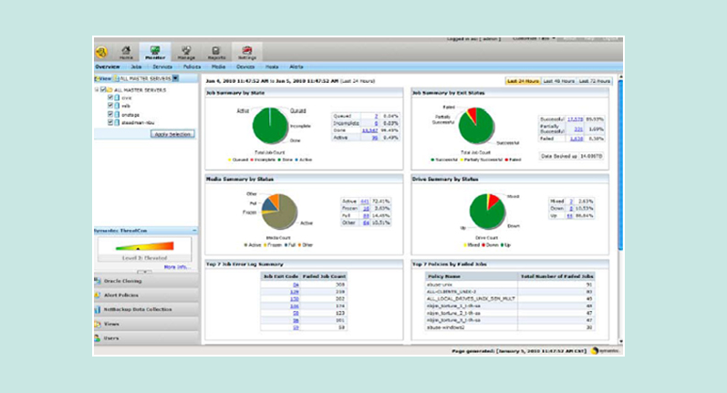Viewport: 727px width, 393px height.
Task: Click the vertical scrollbar of the dashboard
Action: click(x=620, y=164)
